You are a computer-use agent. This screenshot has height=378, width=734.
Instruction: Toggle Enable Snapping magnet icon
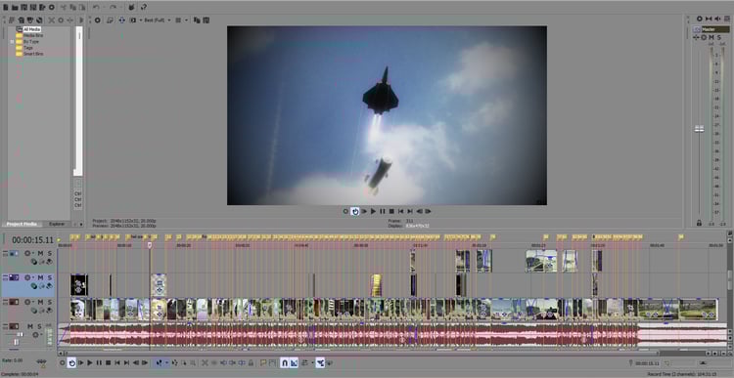284,362
